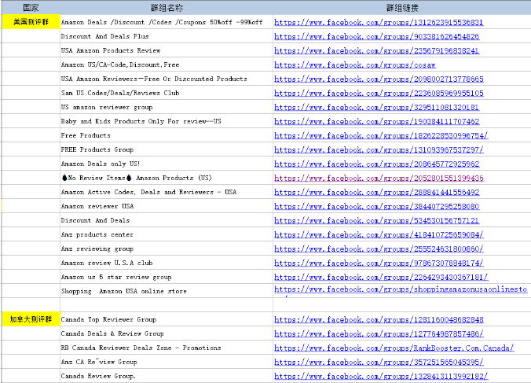Image resolution: width=531 pixels, height=383 pixels.
Task: Select the Canada Review Group. name cell
Action: (167, 376)
